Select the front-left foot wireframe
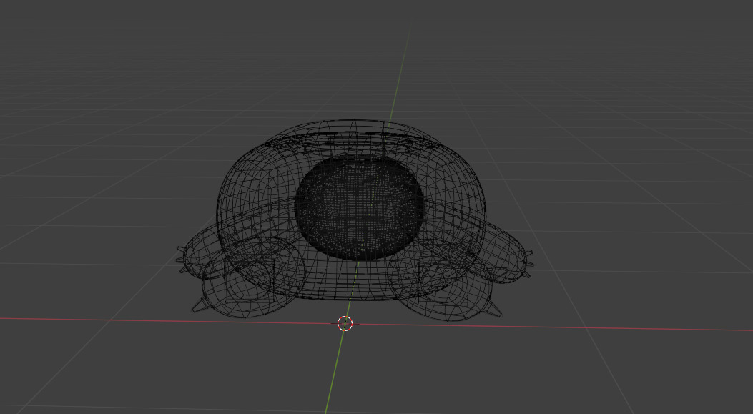753x414 pixels. tap(253, 277)
